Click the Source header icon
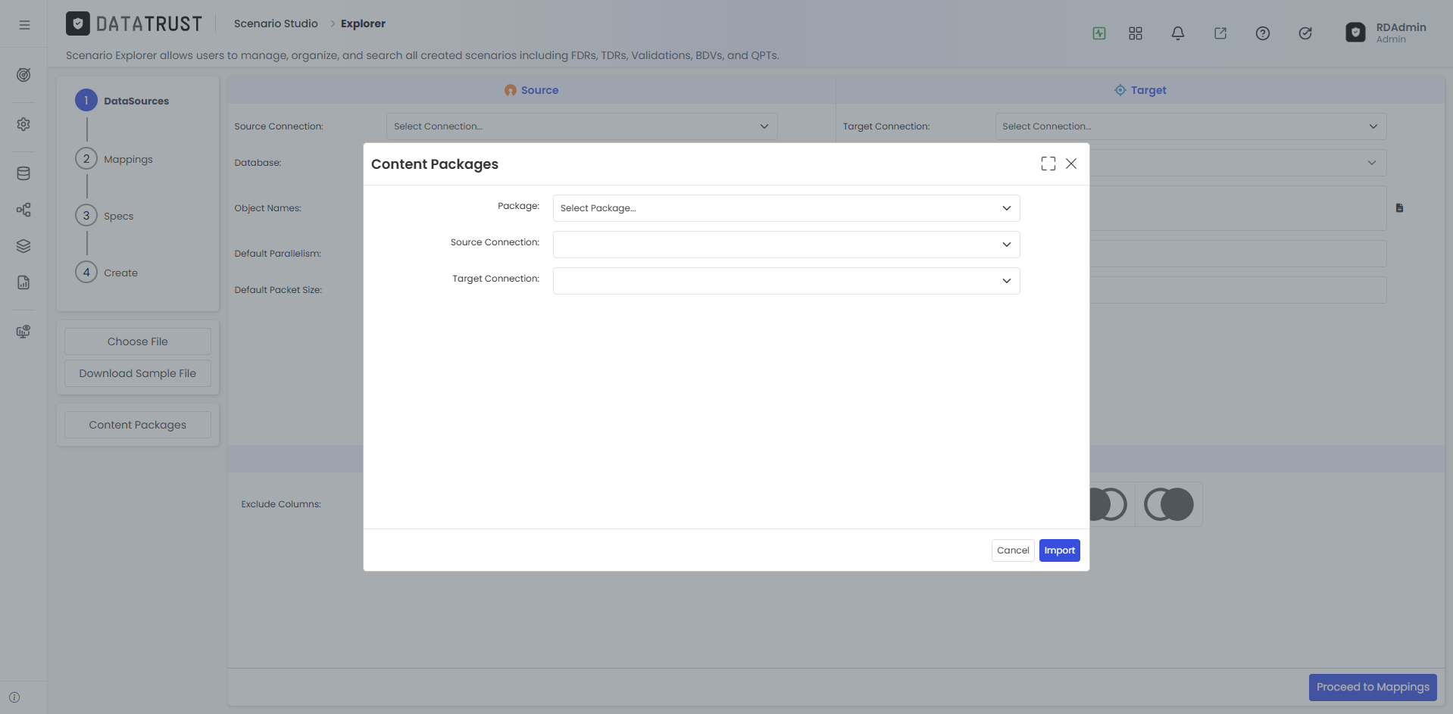 coord(511,90)
